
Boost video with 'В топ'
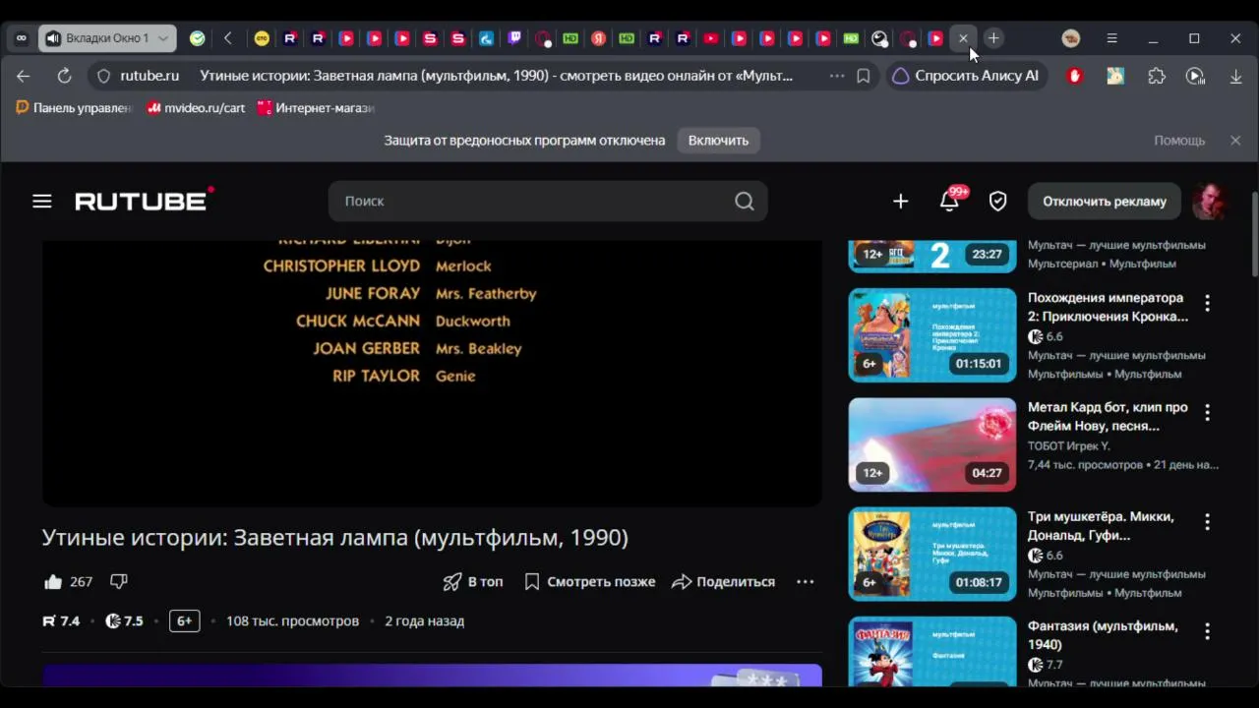(473, 582)
